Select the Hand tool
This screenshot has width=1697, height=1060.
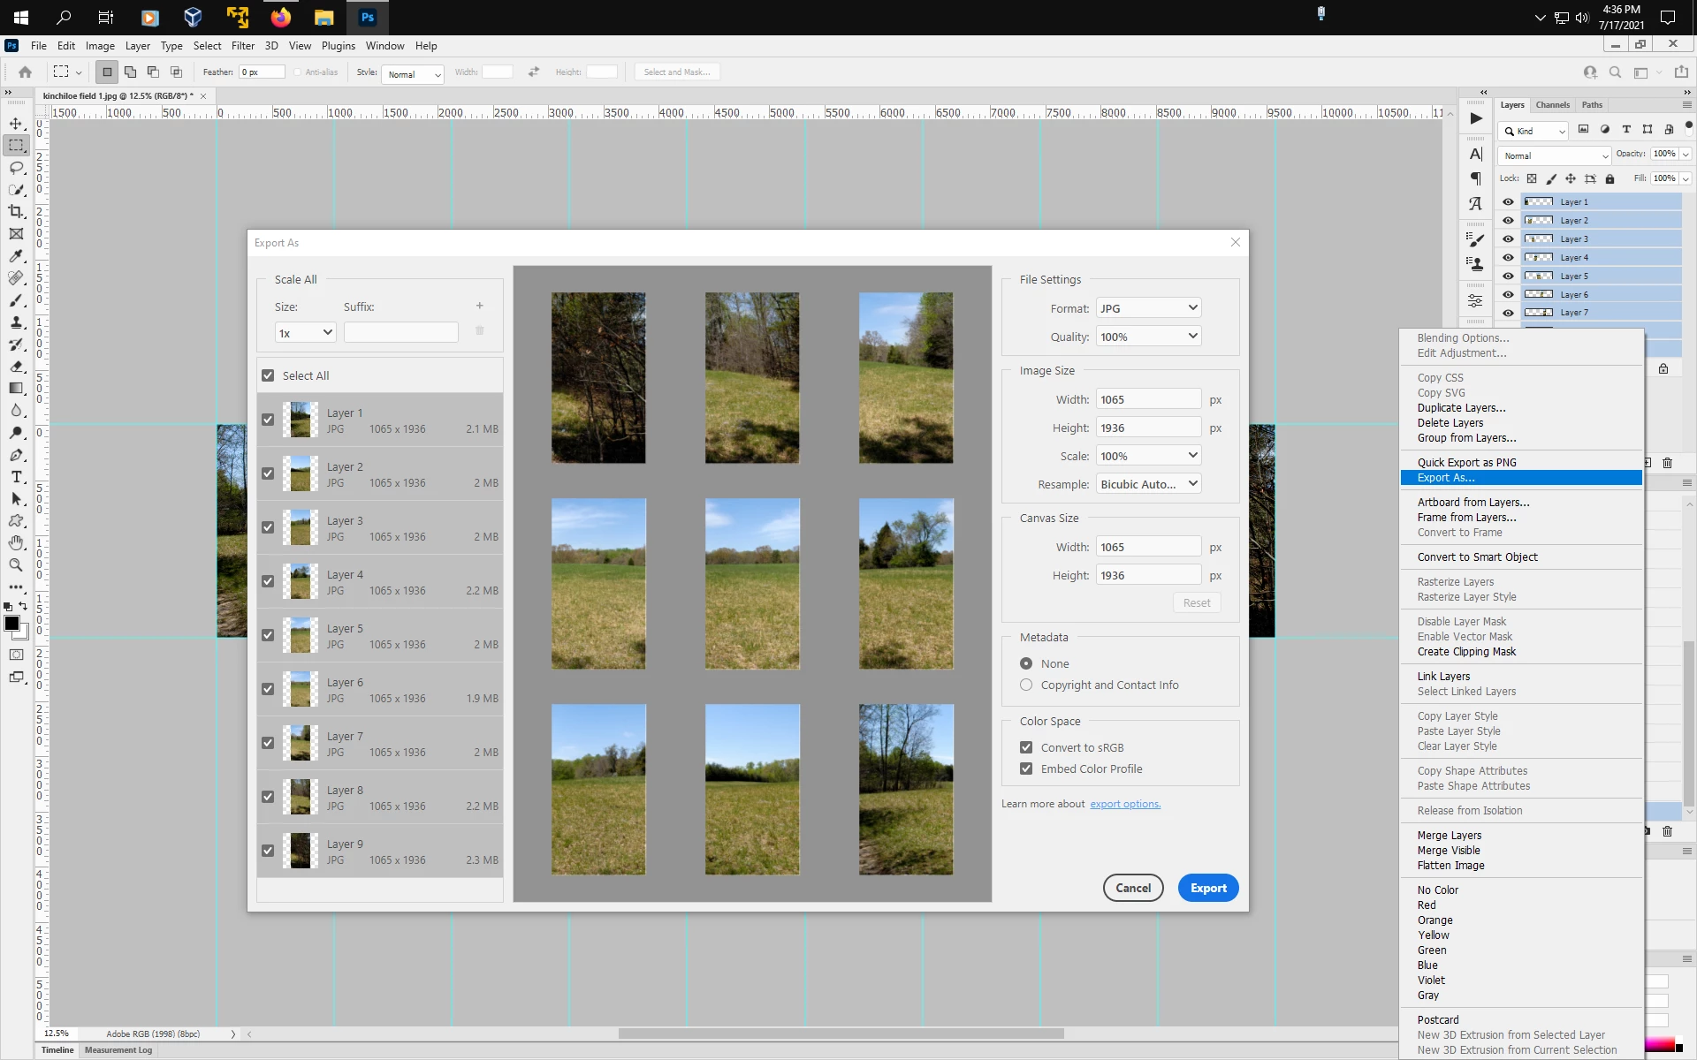point(16,543)
